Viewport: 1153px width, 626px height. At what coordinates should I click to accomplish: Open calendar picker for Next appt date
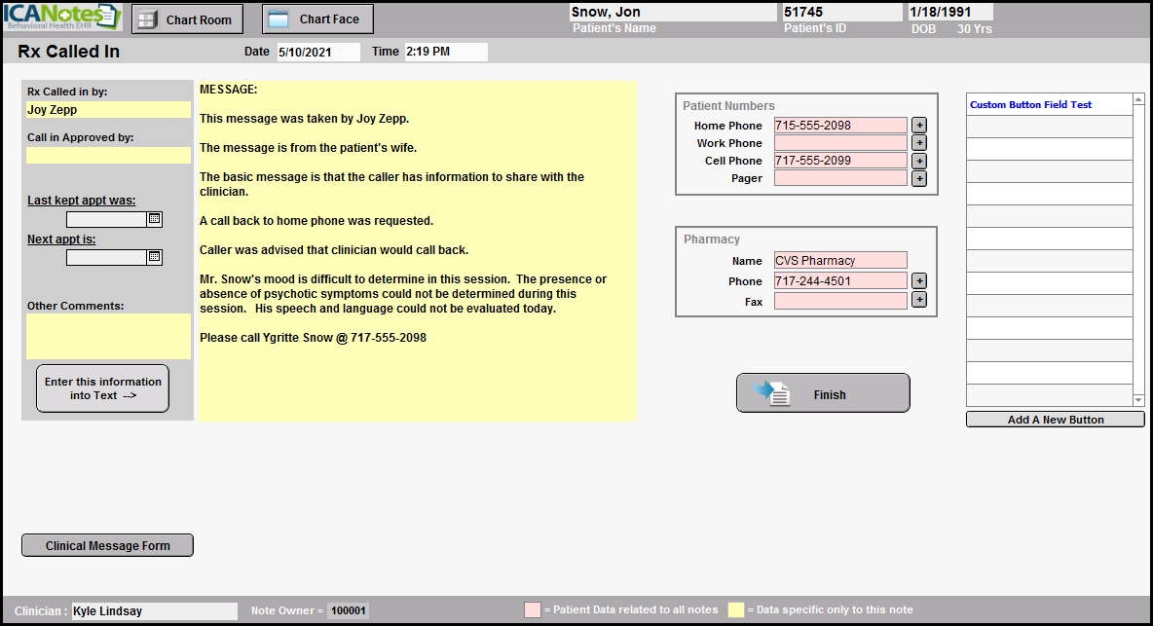pyautogui.click(x=154, y=258)
